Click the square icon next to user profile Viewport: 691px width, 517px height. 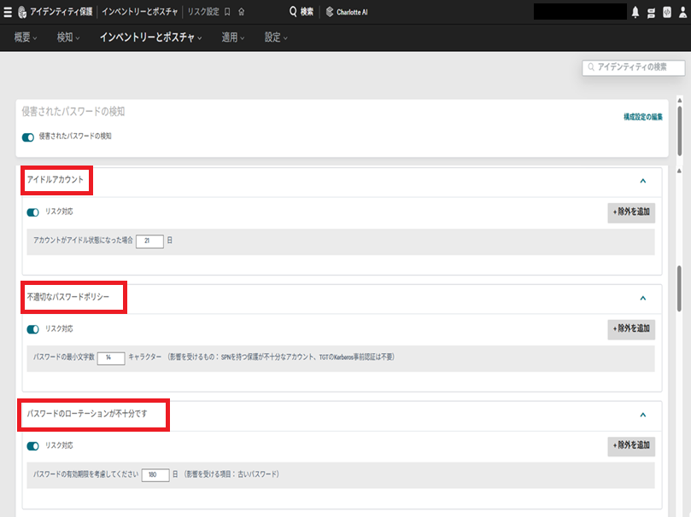(x=667, y=12)
